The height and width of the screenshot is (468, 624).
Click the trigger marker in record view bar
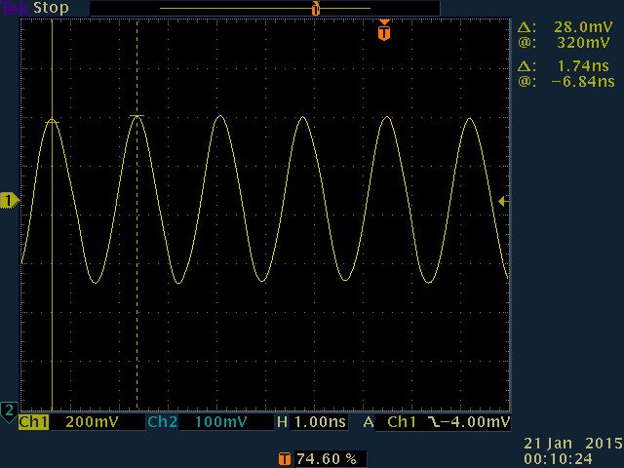click(x=315, y=9)
